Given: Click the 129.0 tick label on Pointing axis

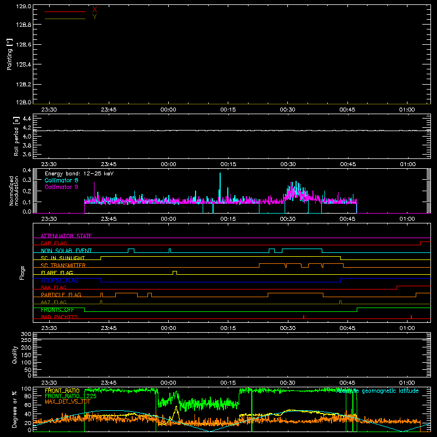Looking at the screenshot, I should tap(23, 6).
